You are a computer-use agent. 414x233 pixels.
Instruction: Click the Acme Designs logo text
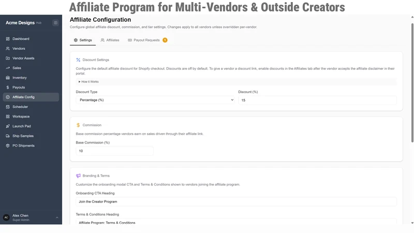(20, 23)
